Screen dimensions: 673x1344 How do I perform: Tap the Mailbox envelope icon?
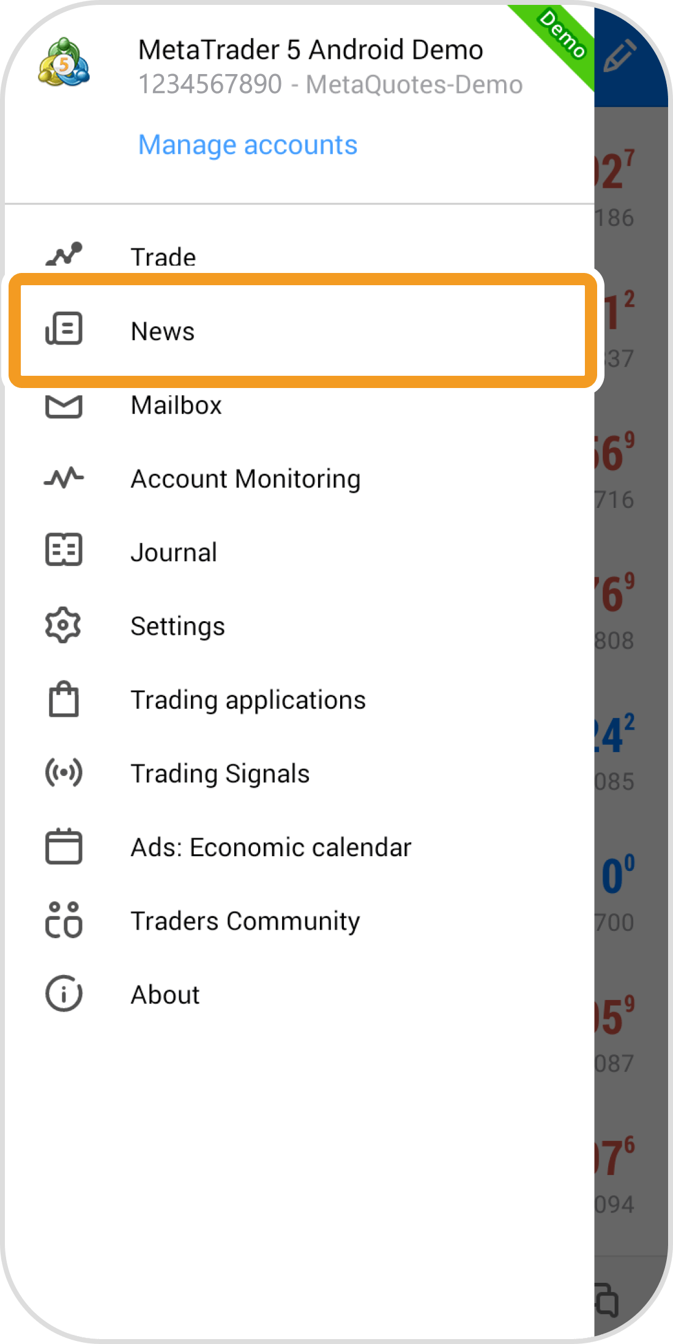[x=64, y=406]
